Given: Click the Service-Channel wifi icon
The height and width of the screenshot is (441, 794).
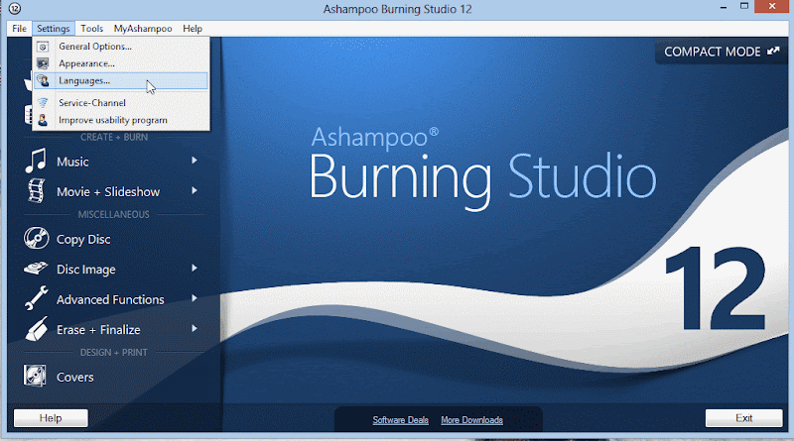Looking at the screenshot, I should (x=43, y=103).
